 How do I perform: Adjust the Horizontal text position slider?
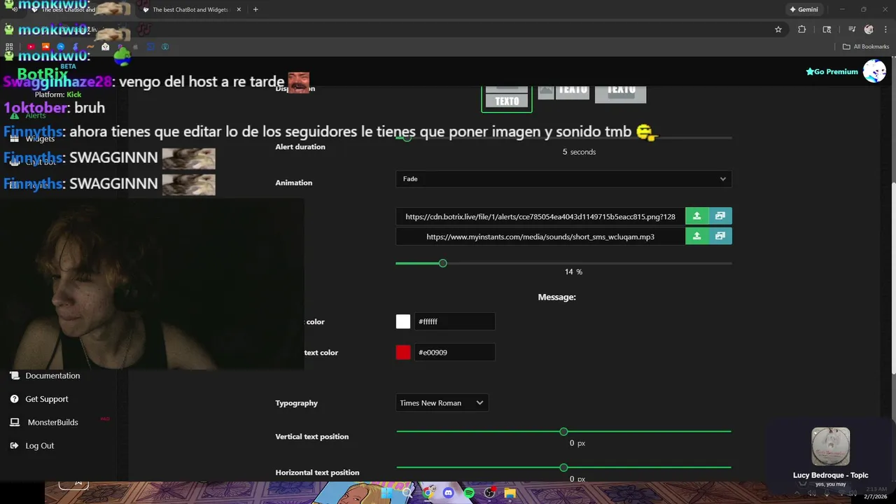pos(563,468)
